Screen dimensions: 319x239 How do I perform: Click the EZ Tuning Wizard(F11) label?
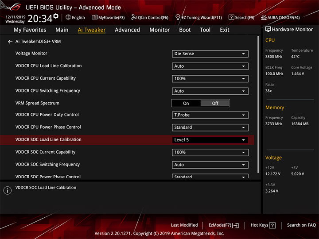click(202, 18)
